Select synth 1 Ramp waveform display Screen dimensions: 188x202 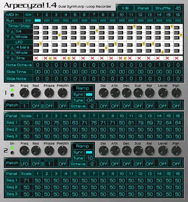(83, 88)
